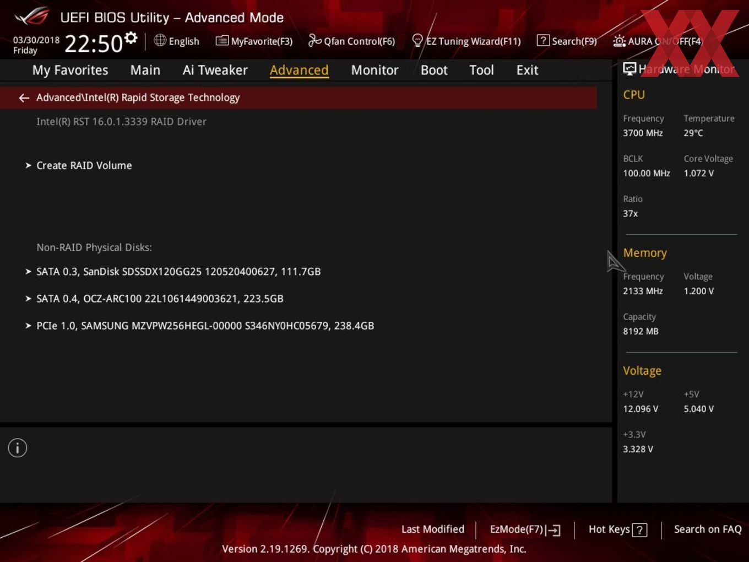Expand the PCIe 1.0 SAMSUNG disk arrow

[x=28, y=326]
